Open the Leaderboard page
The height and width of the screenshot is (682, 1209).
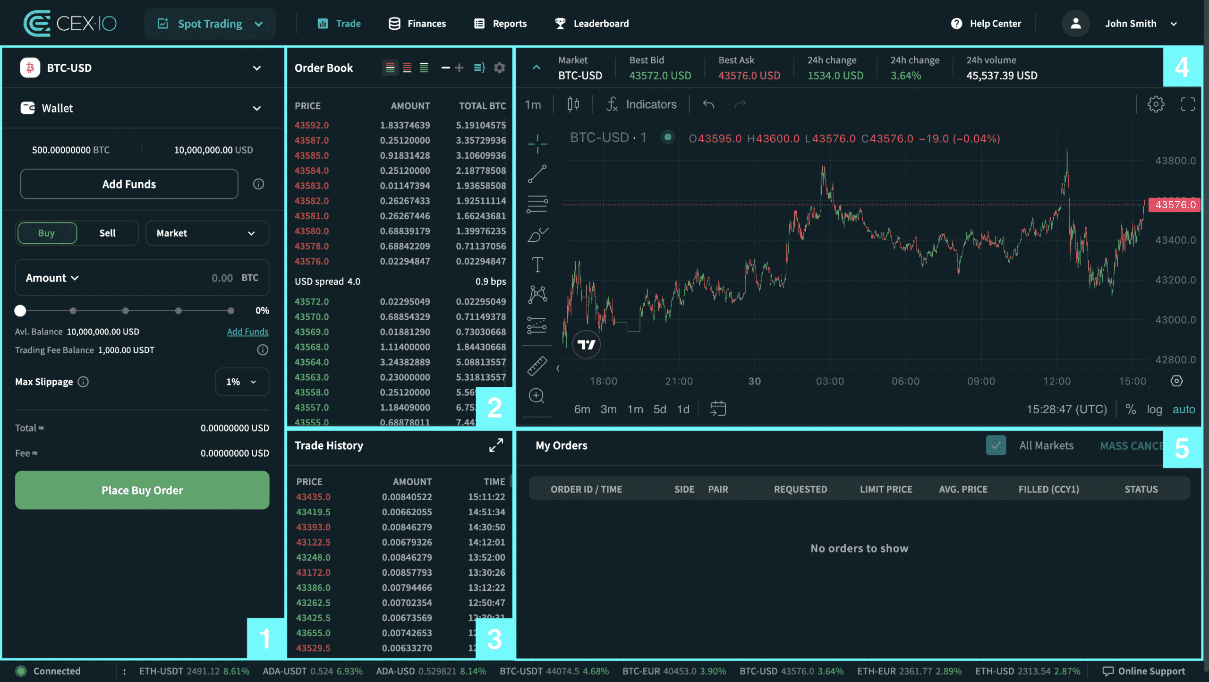tap(592, 23)
